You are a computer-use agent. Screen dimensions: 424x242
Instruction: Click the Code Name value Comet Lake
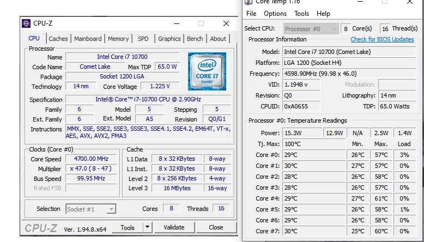95,66
